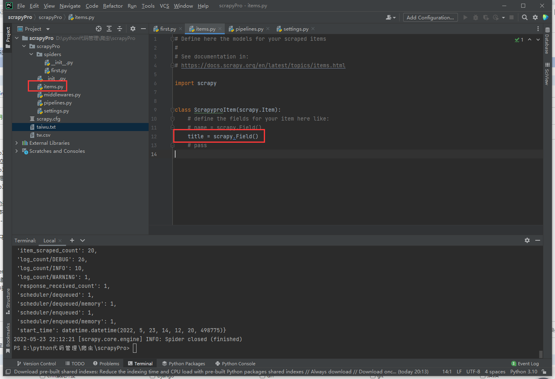Click Add Configuration button

pos(430,17)
